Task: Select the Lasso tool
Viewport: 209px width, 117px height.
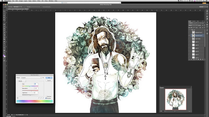Action: pyautogui.click(x=4, y=16)
